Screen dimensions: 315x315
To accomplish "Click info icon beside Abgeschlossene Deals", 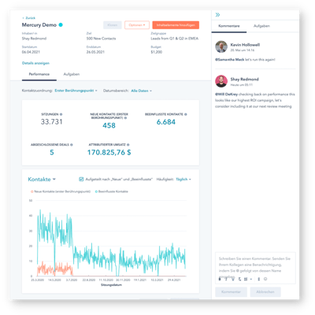I will (x=72, y=145).
